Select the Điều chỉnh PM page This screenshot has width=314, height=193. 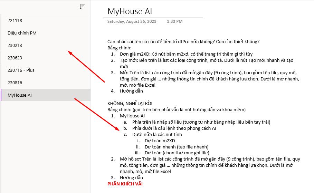[22, 33]
